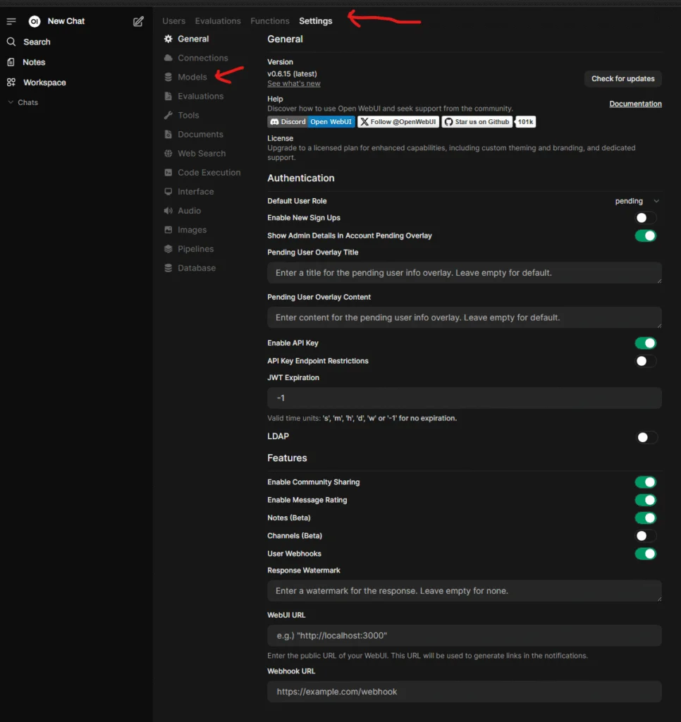Enable API Key Endpoint Restrictions
This screenshot has width=681, height=722.
(x=646, y=361)
